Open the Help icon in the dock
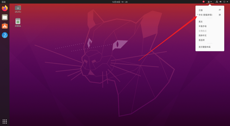This screenshot has height=126, width=230. click(x=5, y=35)
